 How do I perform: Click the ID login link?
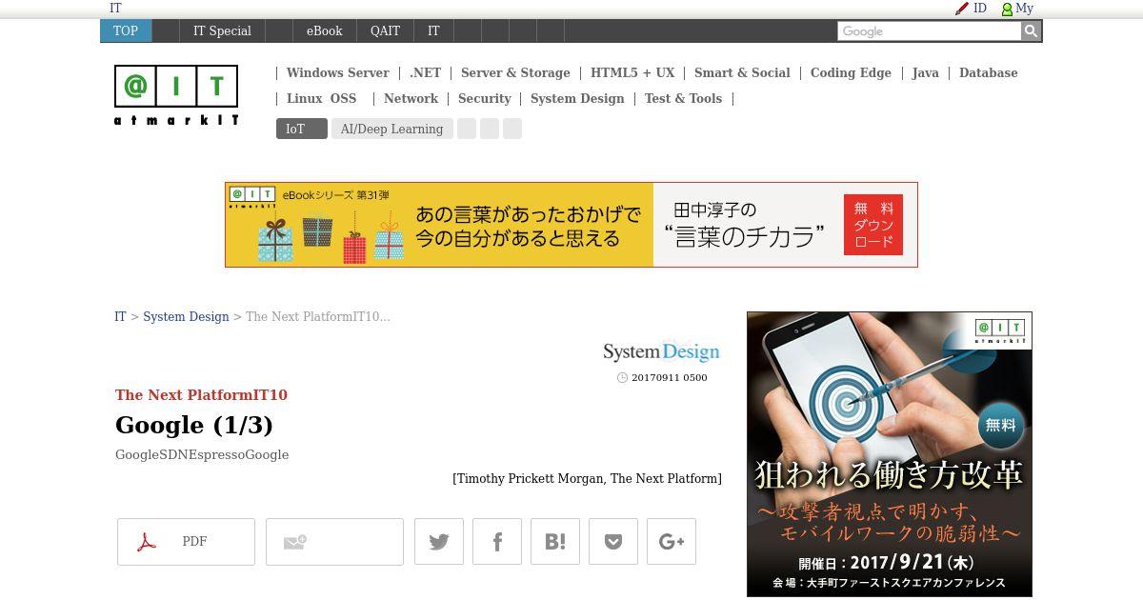click(980, 9)
